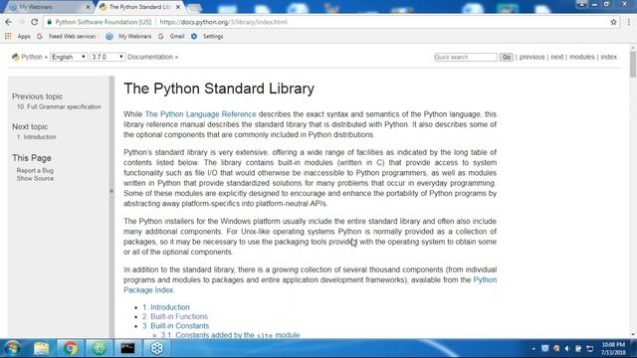Open 3. Built-in Constants in contents list
This screenshot has height=358, width=637.
click(x=175, y=326)
